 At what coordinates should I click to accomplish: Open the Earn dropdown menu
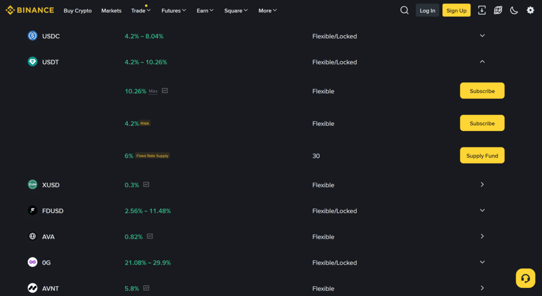(205, 11)
